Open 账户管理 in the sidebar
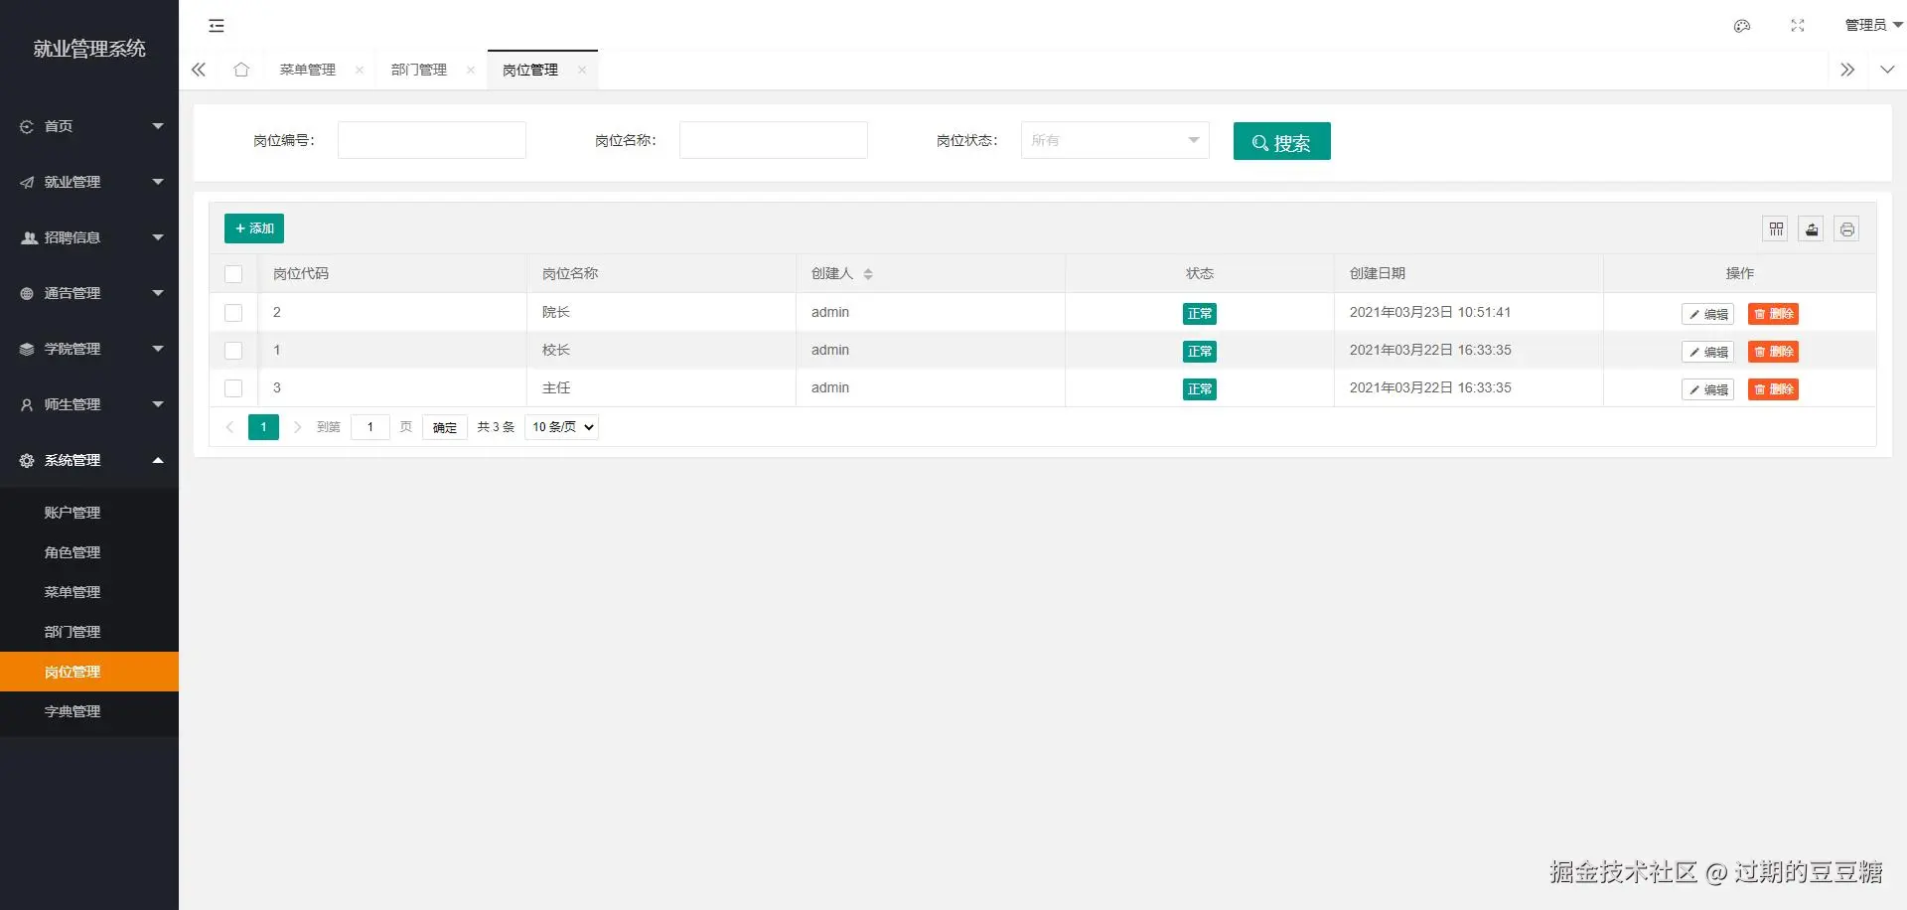Viewport: 1907px width, 910px height. point(89,513)
